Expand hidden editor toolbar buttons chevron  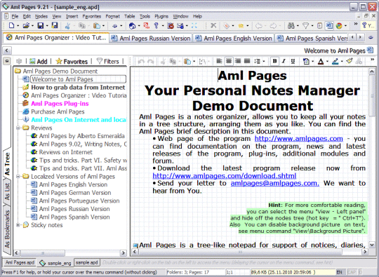372,60
